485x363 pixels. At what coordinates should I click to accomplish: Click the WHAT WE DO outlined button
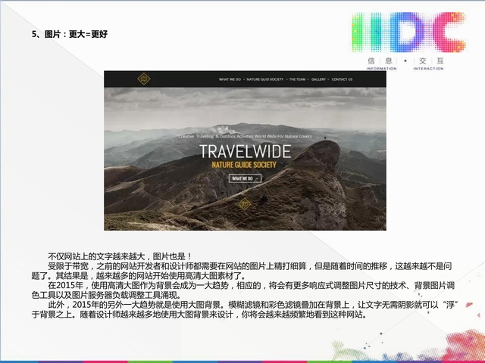click(x=245, y=178)
